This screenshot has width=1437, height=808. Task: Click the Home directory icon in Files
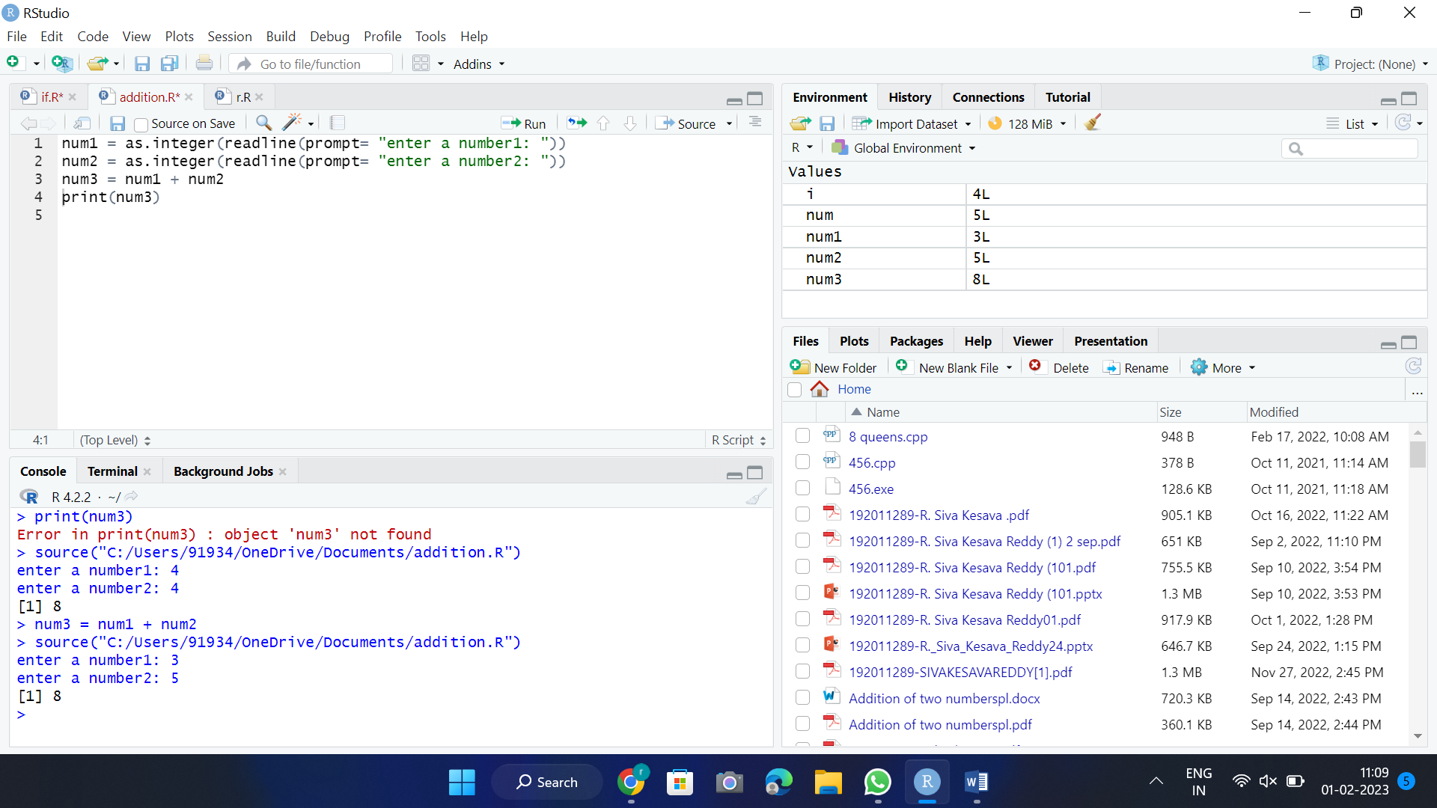click(x=820, y=389)
